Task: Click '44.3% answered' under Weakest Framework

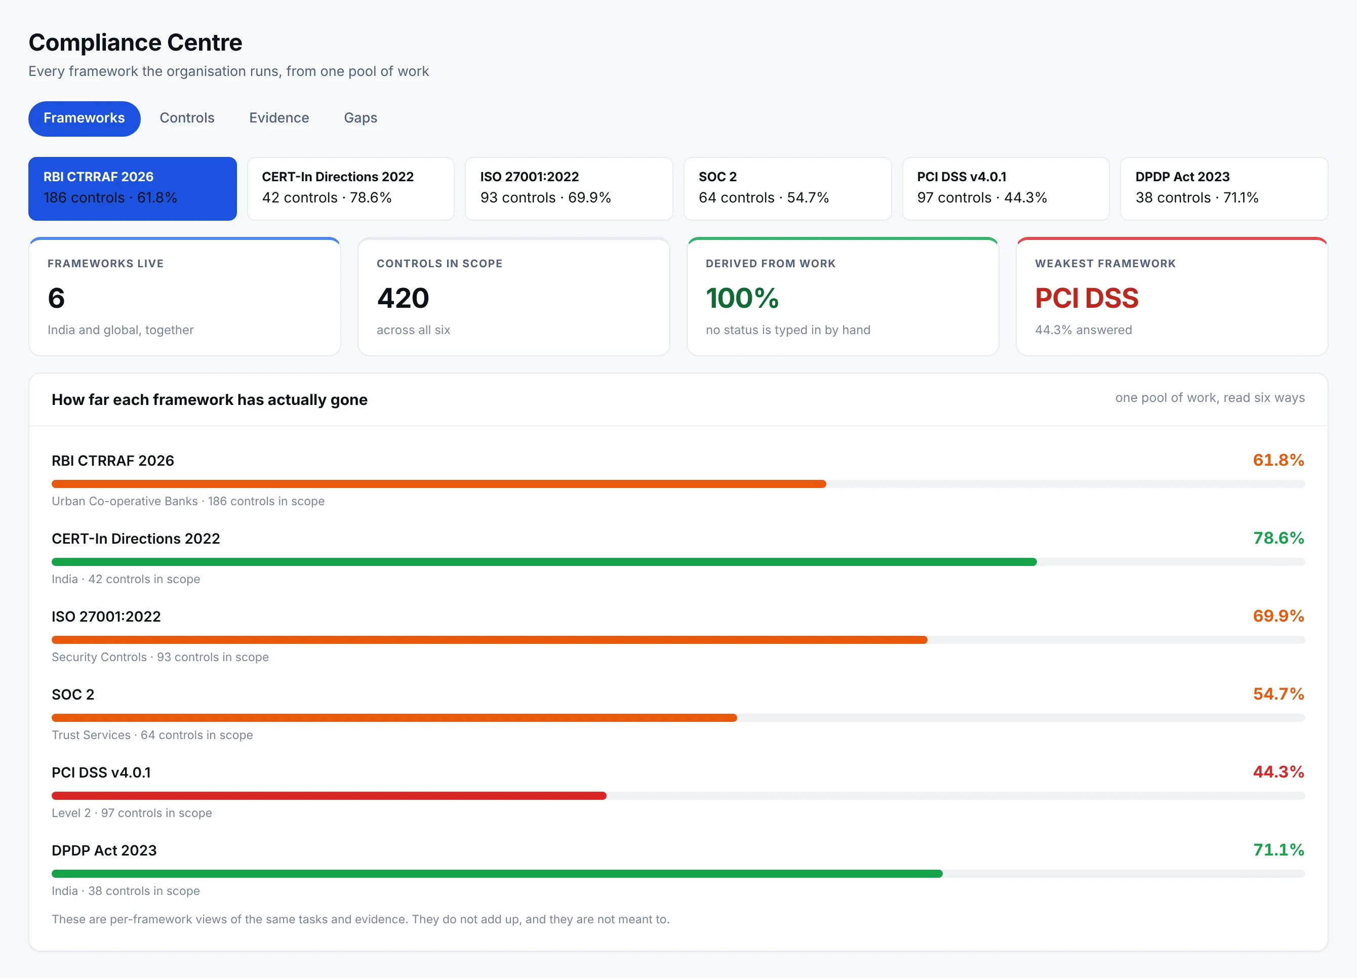Action: tap(1083, 330)
